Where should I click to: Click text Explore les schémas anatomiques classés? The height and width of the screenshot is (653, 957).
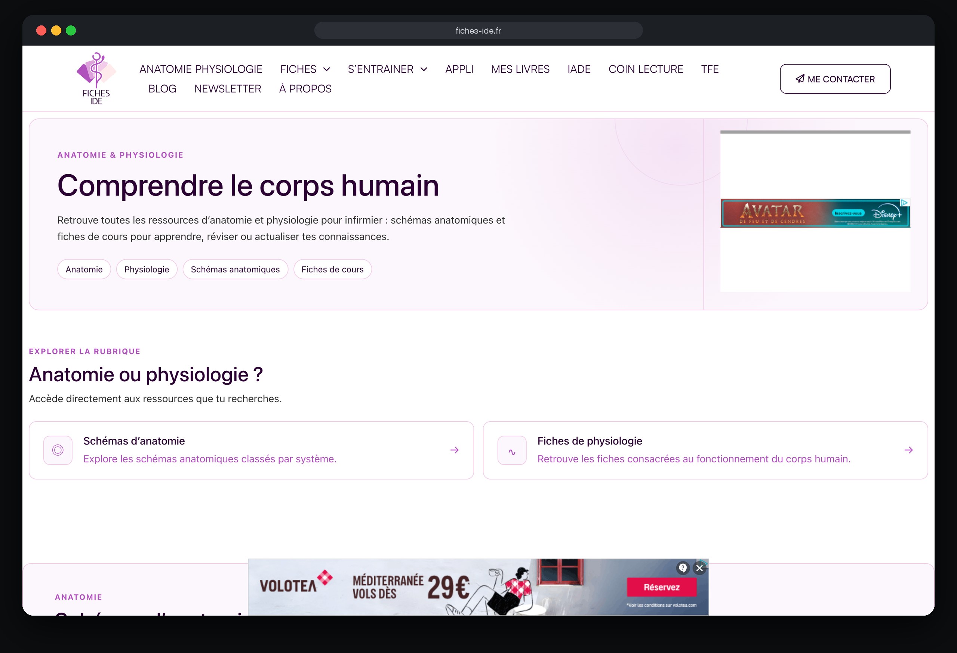coord(210,459)
